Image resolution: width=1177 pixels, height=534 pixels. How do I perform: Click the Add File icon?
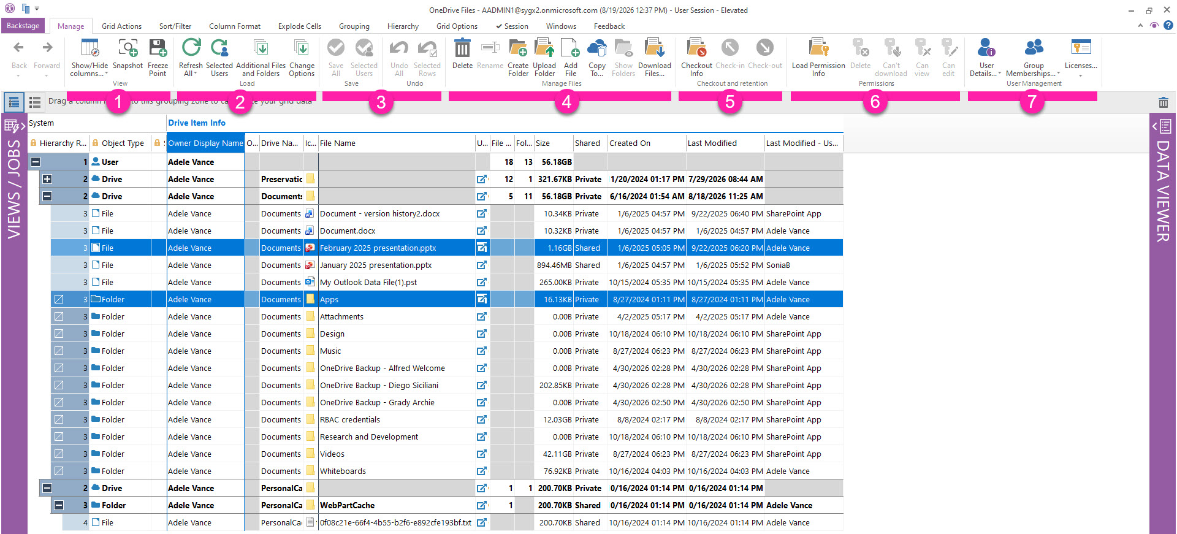point(570,48)
